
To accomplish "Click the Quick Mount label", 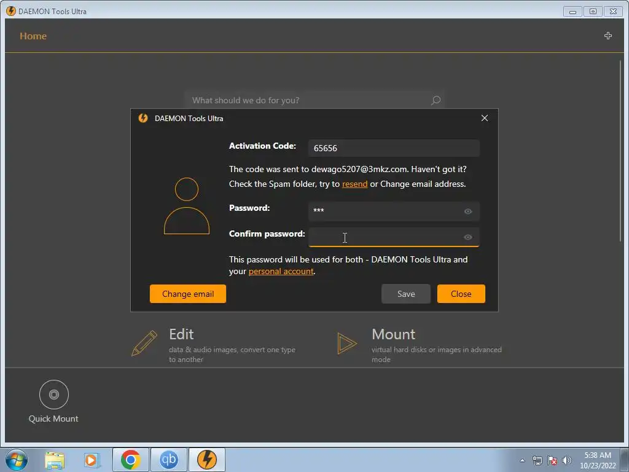I will [53, 419].
